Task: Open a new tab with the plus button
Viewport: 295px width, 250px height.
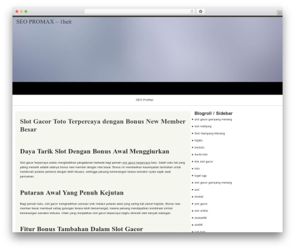Action: [x=280, y=13]
